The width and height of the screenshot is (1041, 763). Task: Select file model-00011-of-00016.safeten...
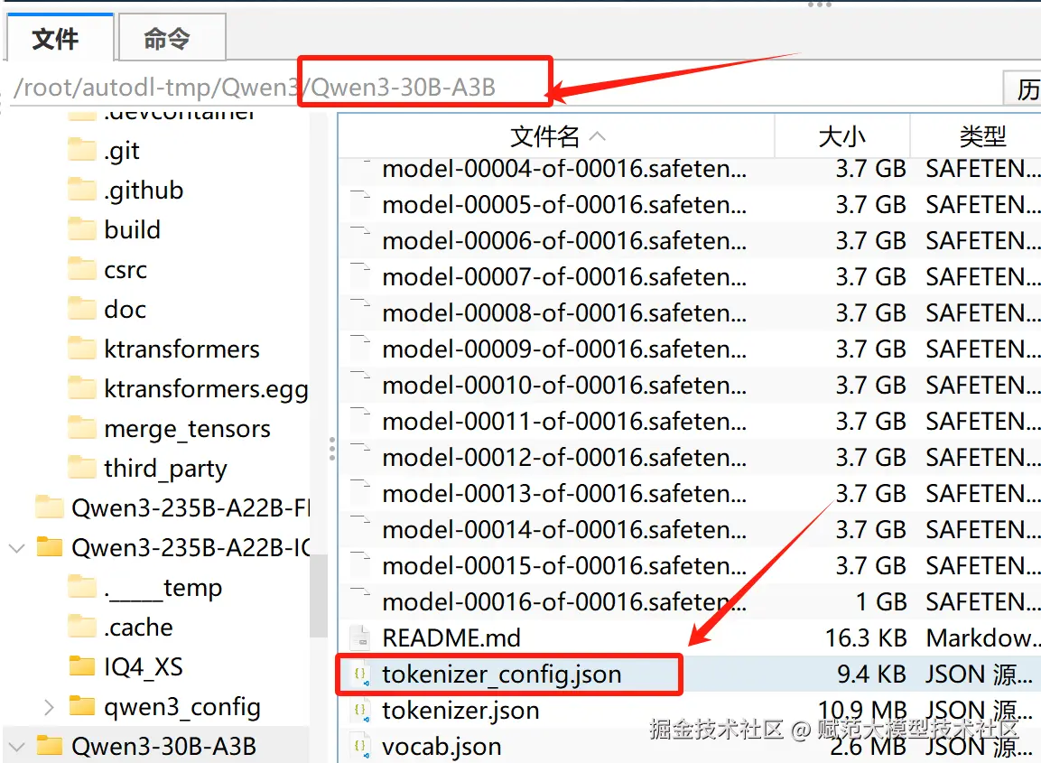(x=563, y=421)
